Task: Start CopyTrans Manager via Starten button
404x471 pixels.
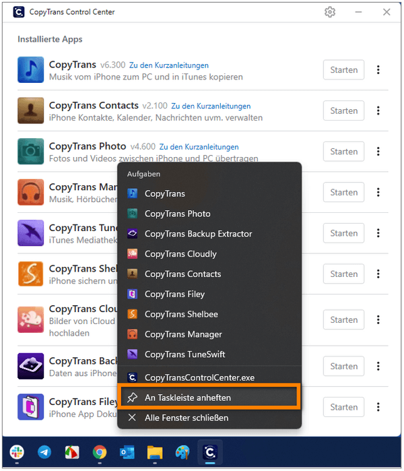Action: click(x=343, y=192)
